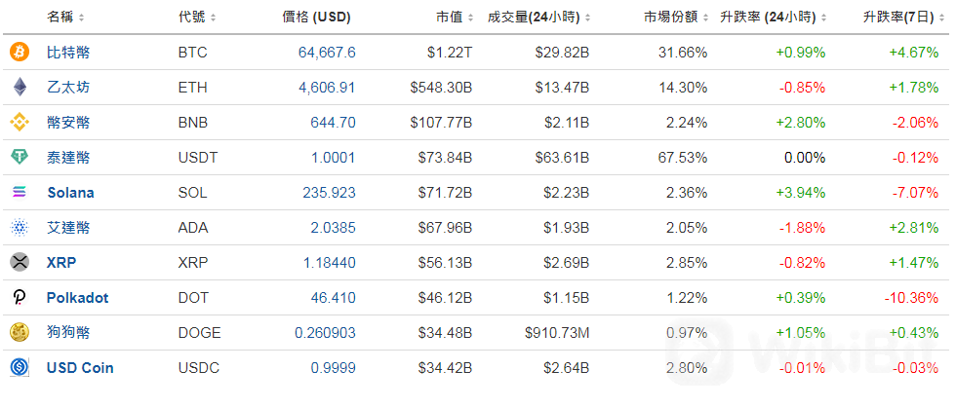Select Polkadot 7-day change -10.36%
The height and width of the screenshot is (407, 956).
click(x=909, y=298)
